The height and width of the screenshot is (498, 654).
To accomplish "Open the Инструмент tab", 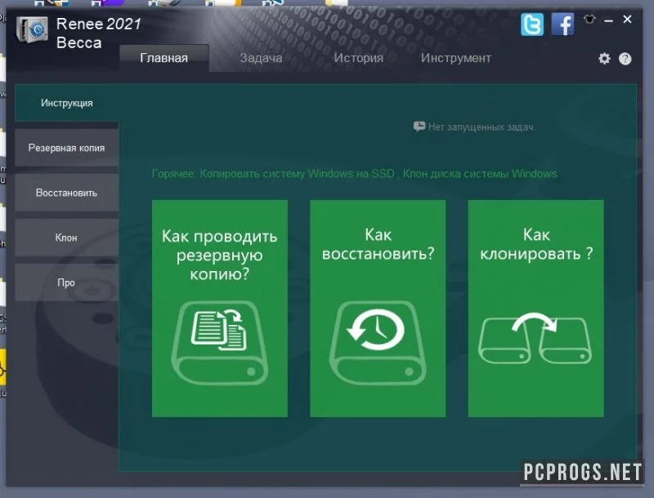I will tap(456, 58).
